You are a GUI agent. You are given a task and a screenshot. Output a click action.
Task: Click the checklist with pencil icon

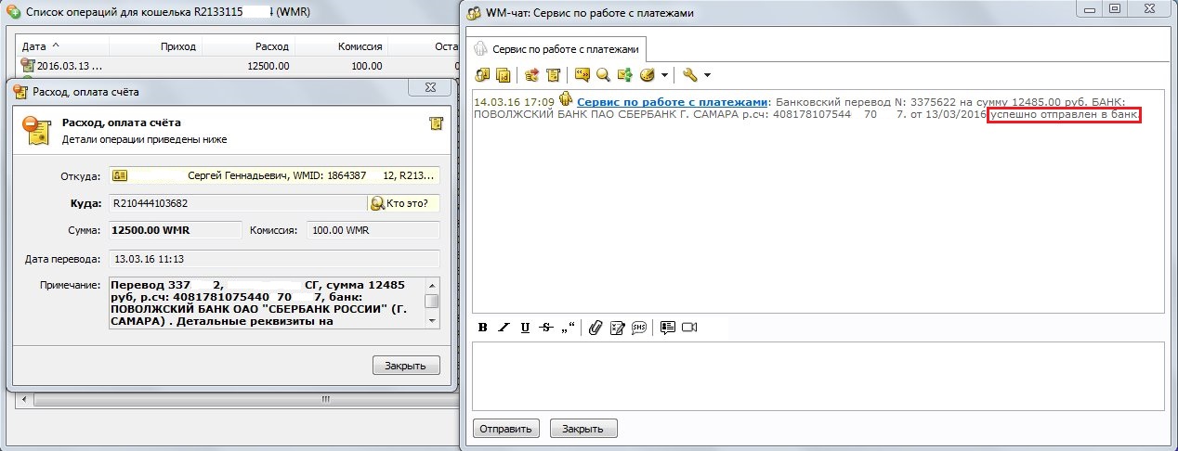click(x=617, y=327)
